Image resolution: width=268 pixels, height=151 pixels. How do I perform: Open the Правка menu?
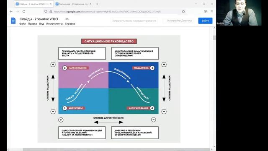pos(32,23)
